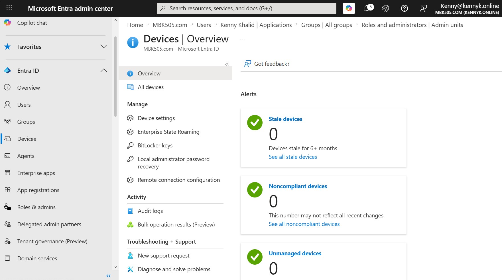This screenshot has width=502, height=280.
Task: Click the Device settings gear icon
Action: click(x=130, y=118)
